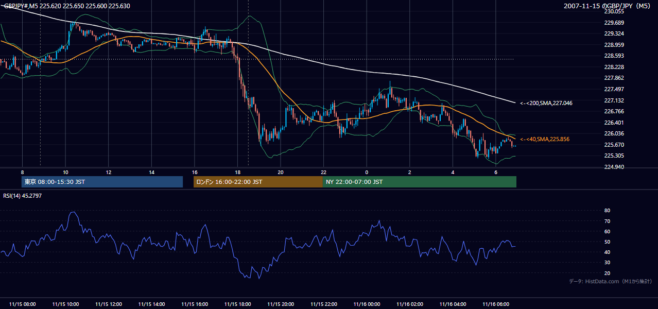Click the bottom time label 11/15 18:00
The height and width of the screenshot is (309, 658).
(238, 304)
